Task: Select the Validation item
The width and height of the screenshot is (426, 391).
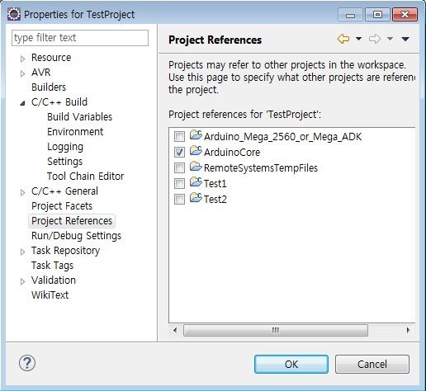Action: click(x=54, y=280)
